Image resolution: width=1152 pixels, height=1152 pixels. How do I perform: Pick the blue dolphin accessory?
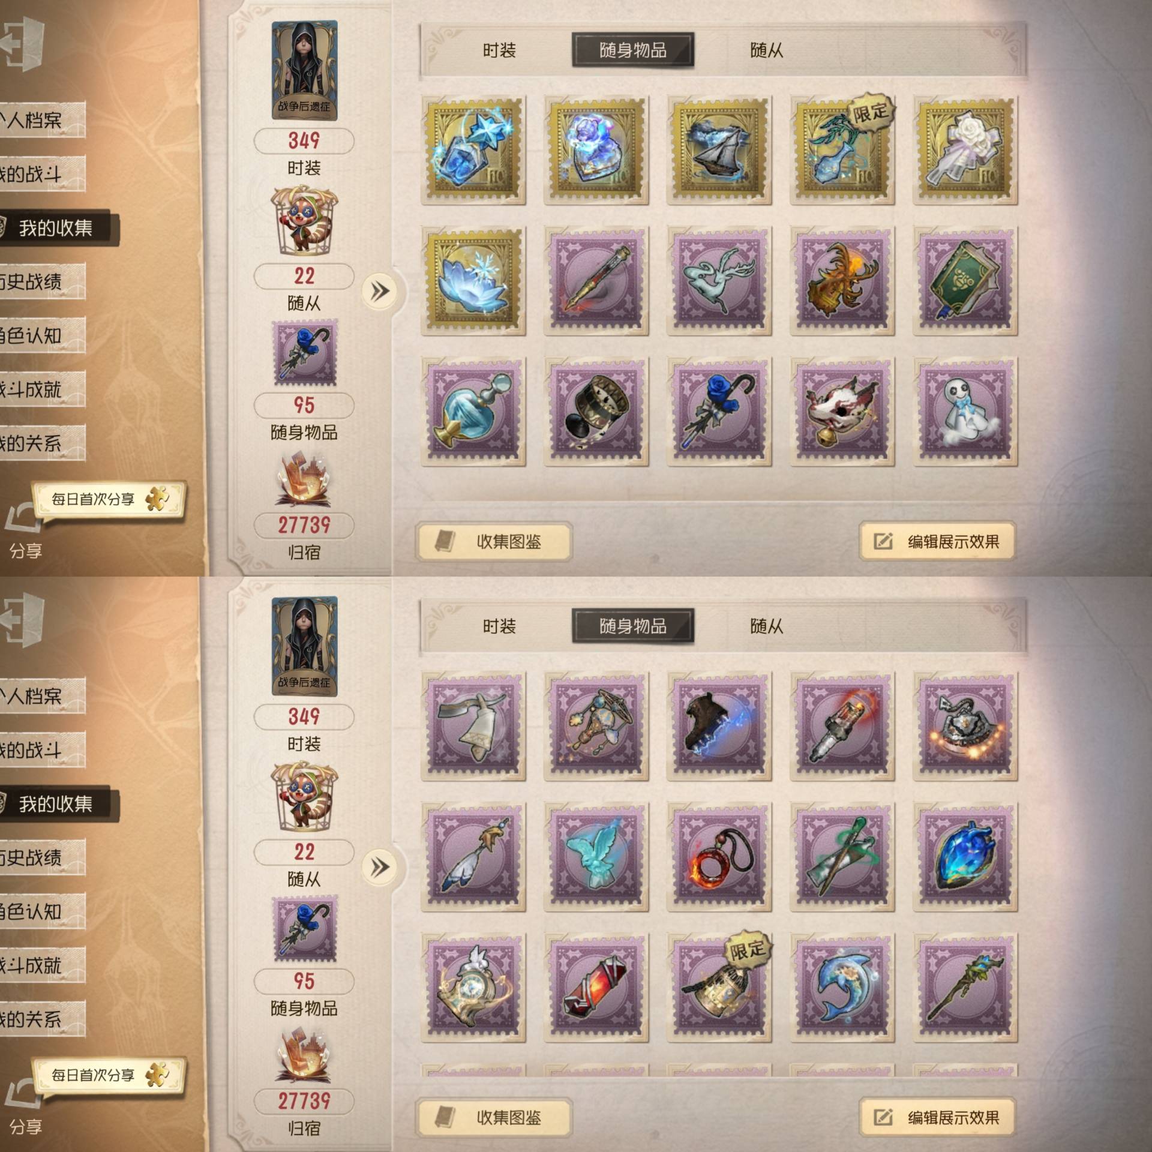tap(842, 988)
